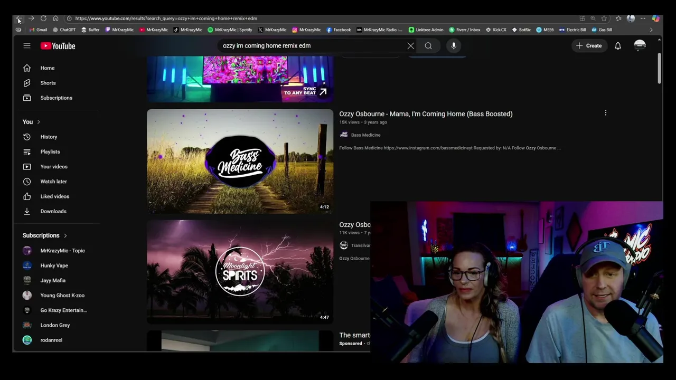
Task: Open the BotRix bookmark
Action: coord(521,30)
